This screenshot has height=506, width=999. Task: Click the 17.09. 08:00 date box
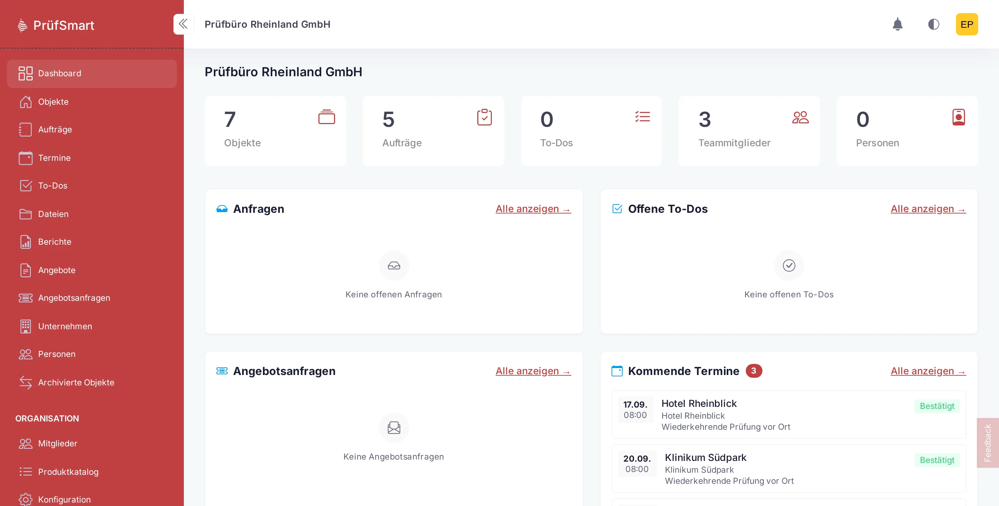tap(635, 410)
